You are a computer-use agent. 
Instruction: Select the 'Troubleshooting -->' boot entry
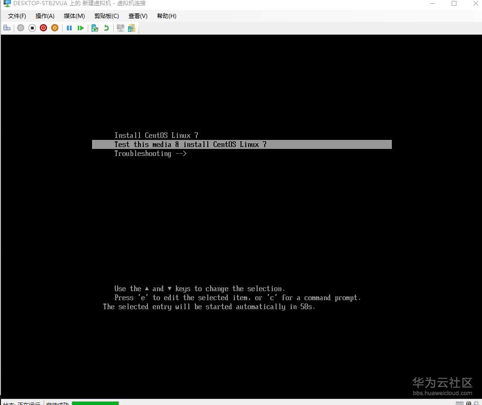(150, 154)
